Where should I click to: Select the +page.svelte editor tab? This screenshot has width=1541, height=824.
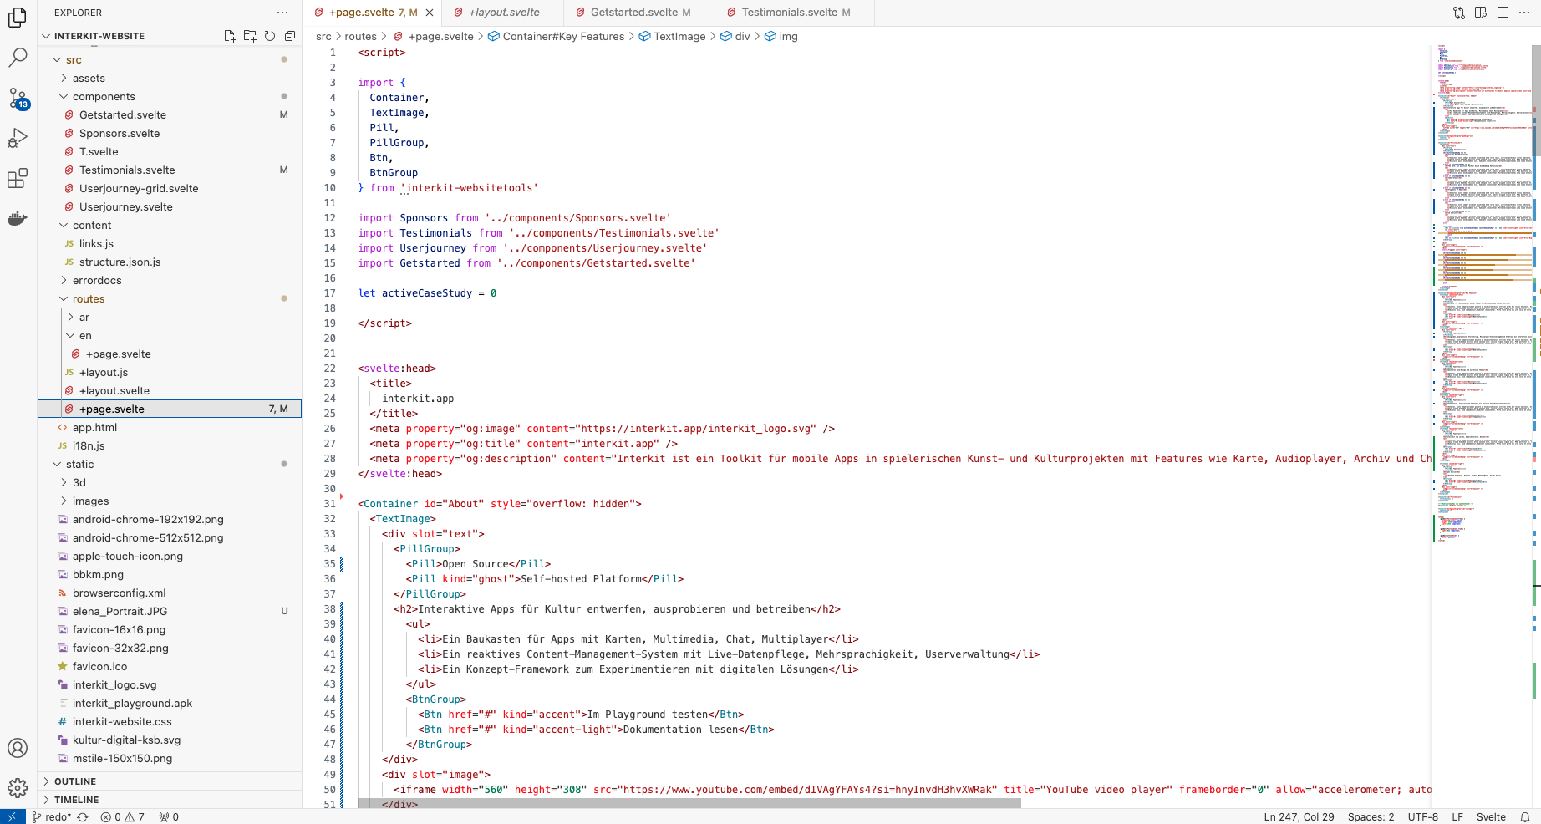372,13
